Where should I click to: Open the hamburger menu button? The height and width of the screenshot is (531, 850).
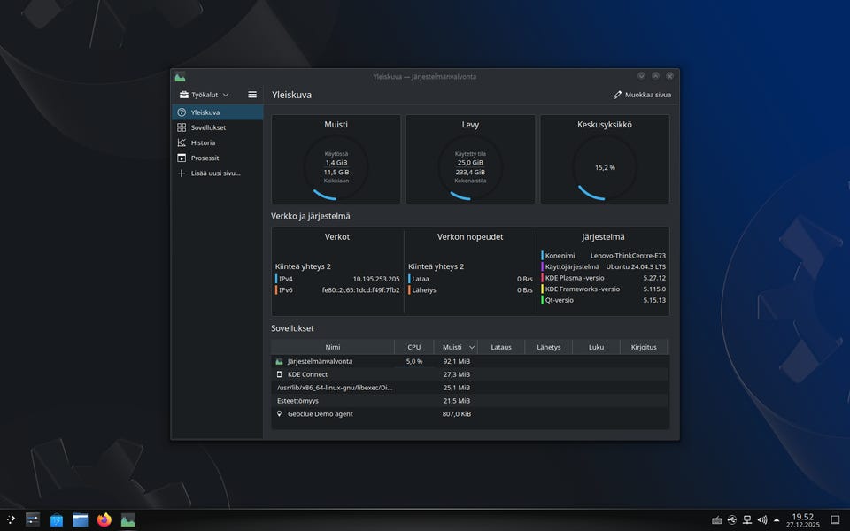point(252,95)
